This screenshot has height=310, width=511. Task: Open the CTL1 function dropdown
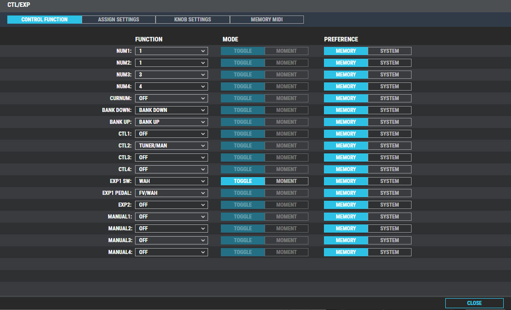pyautogui.click(x=172, y=134)
